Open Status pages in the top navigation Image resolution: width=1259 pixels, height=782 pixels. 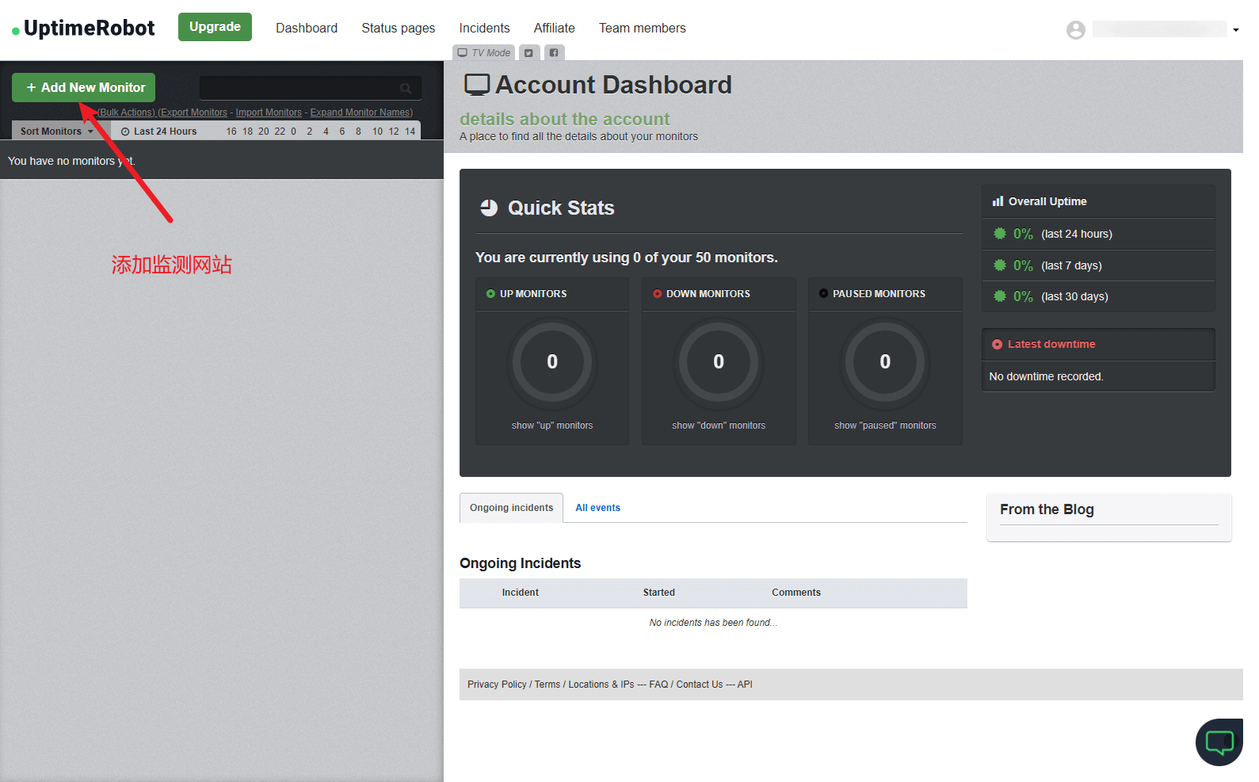pyautogui.click(x=398, y=29)
